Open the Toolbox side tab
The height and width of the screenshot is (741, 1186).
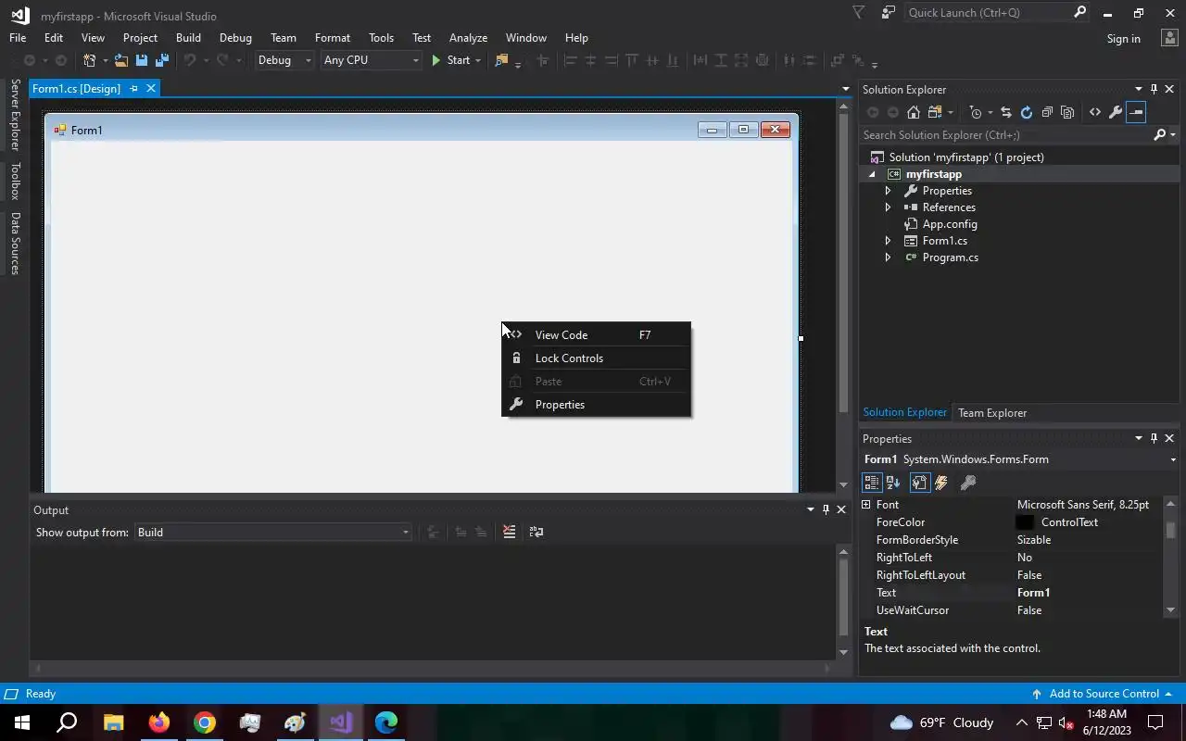pos(15,181)
